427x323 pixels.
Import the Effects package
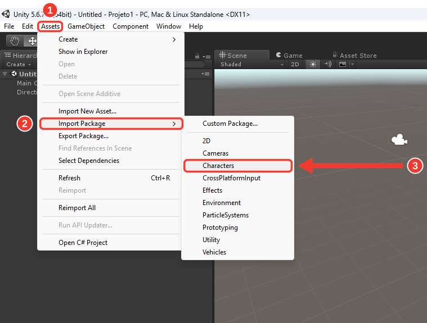coord(238,190)
